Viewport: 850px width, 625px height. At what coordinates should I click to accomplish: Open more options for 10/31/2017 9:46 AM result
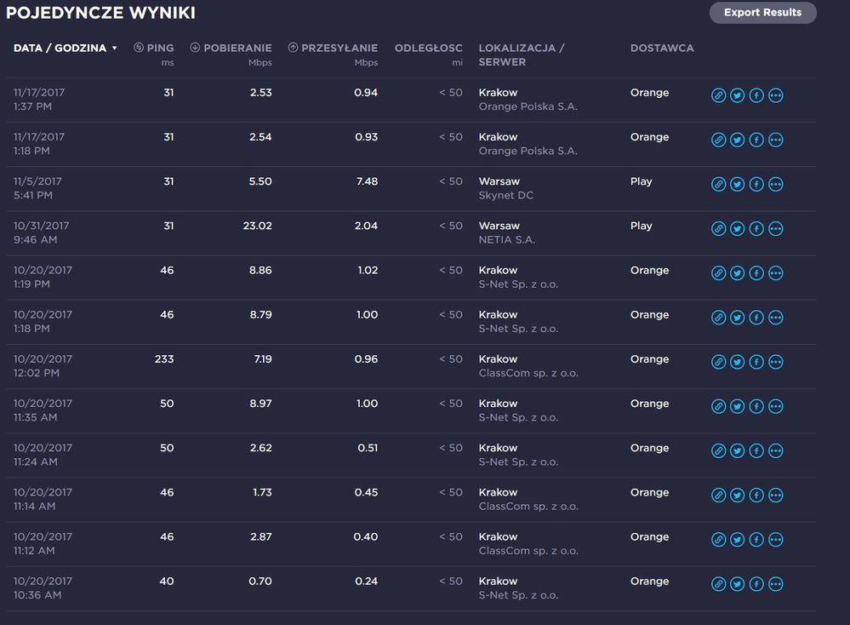tap(776, 229)
